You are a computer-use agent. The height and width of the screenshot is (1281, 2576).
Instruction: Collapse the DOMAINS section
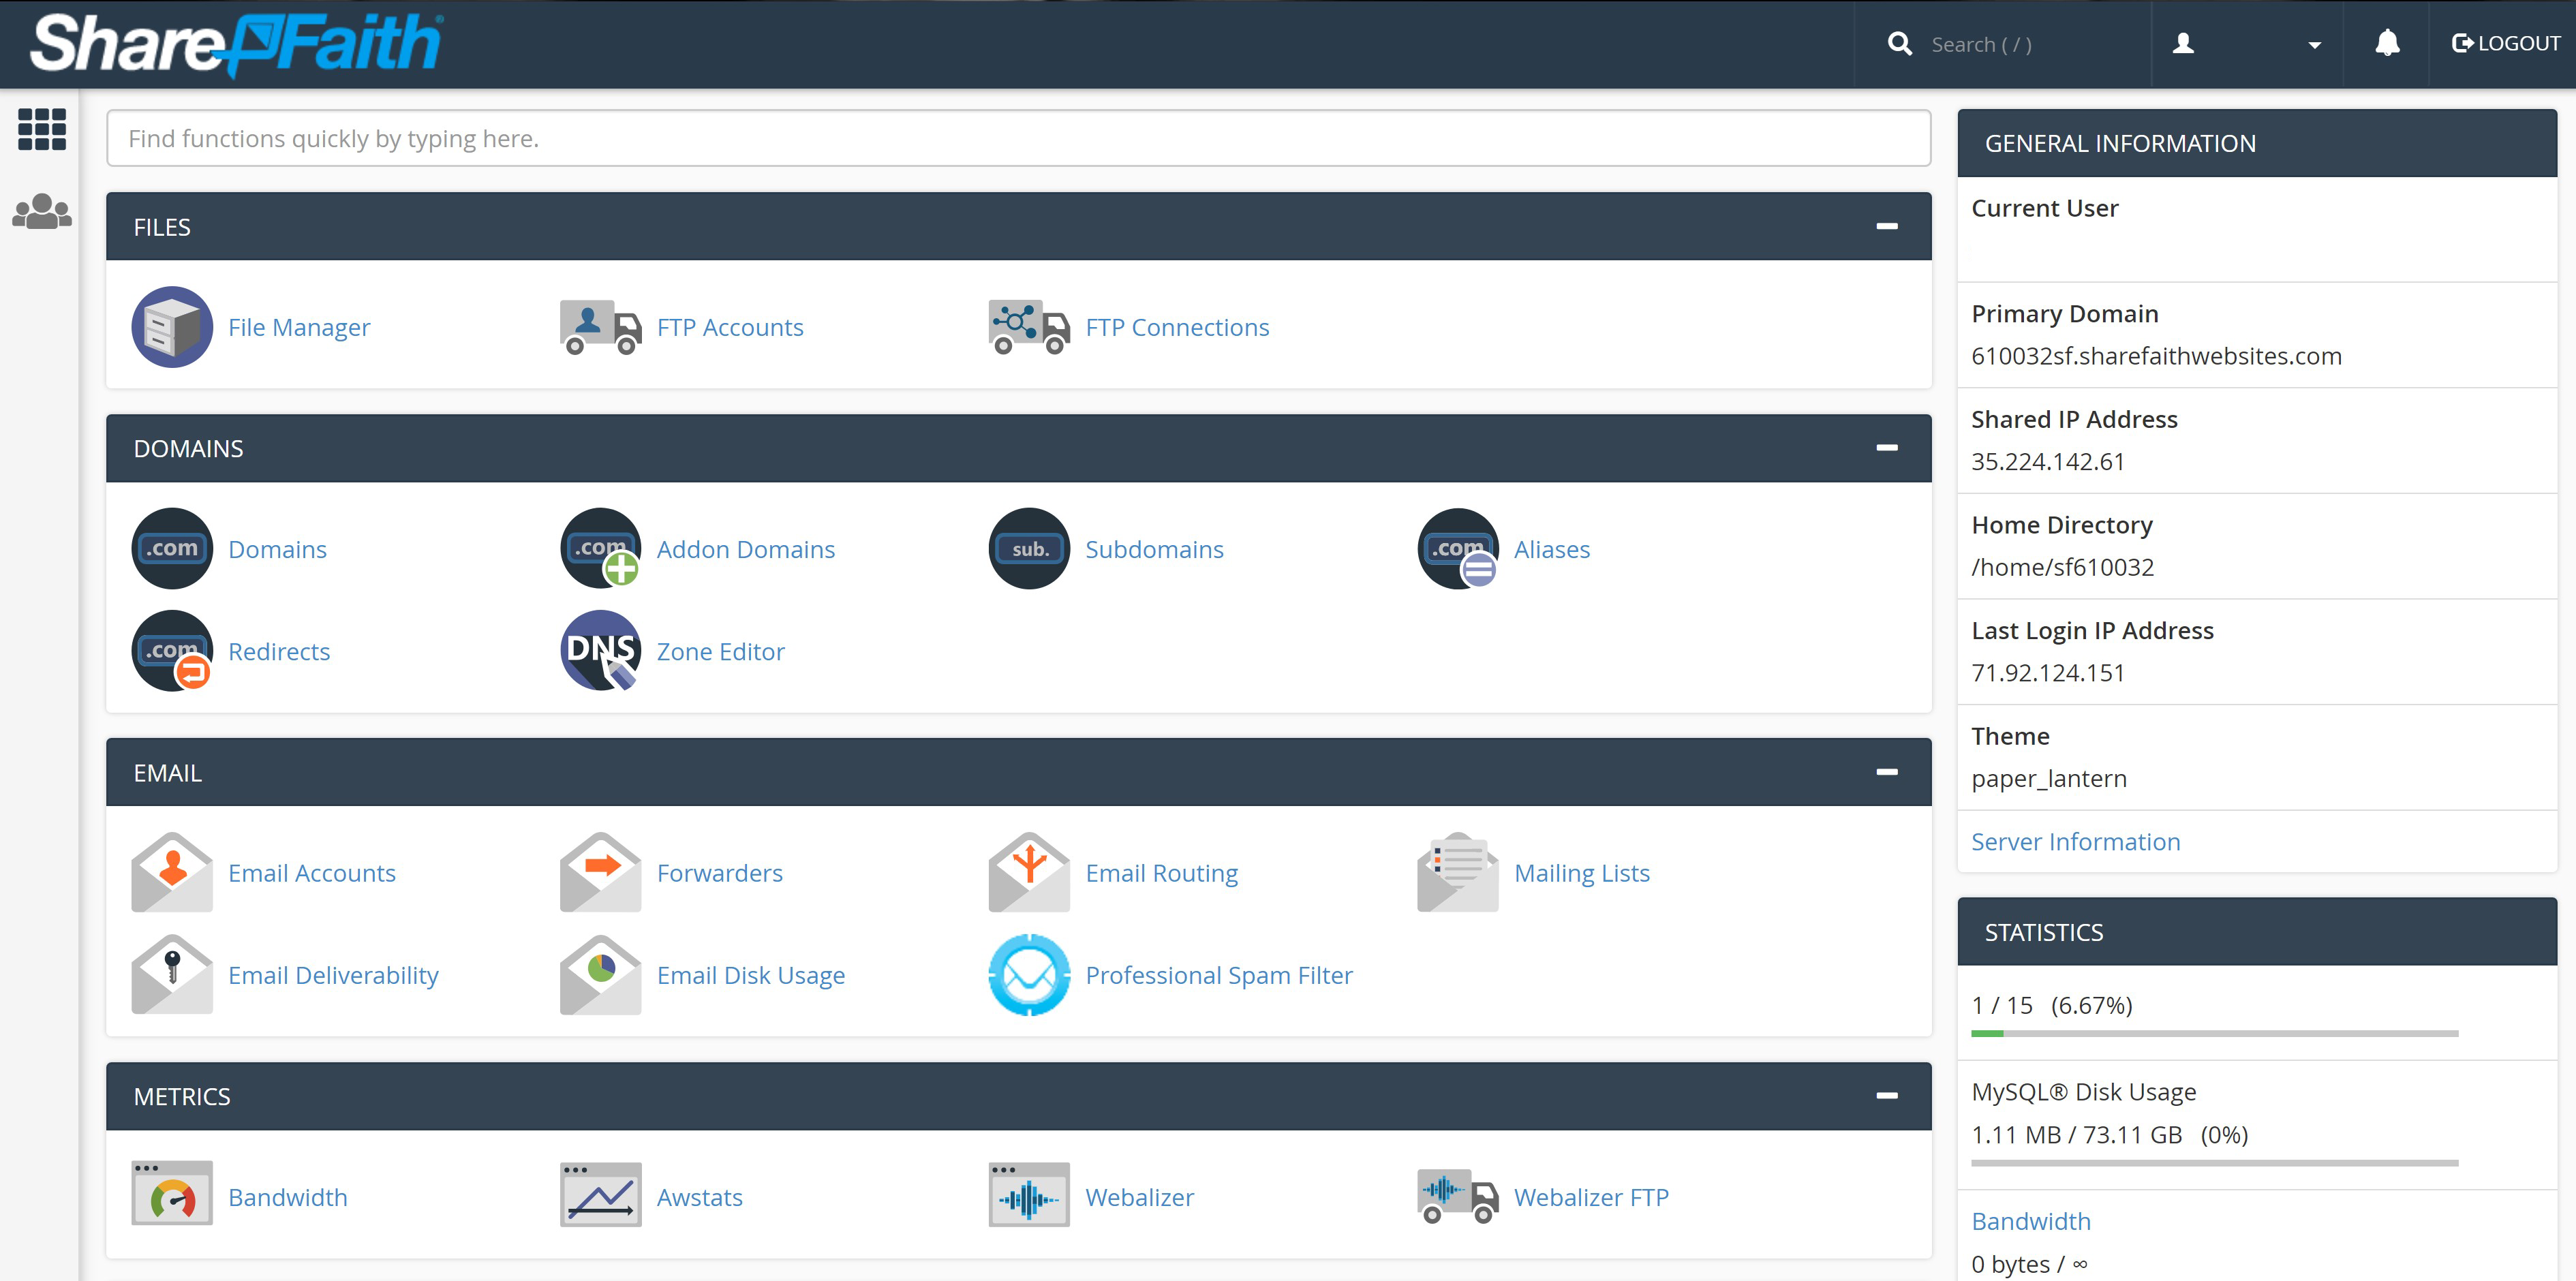[1887, 448]
